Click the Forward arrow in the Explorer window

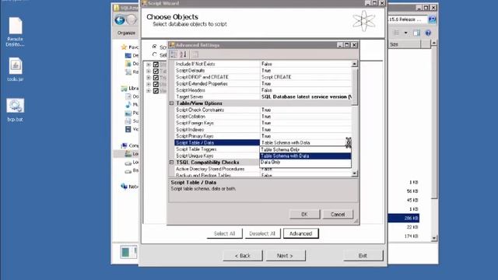(x=132, y=20)
